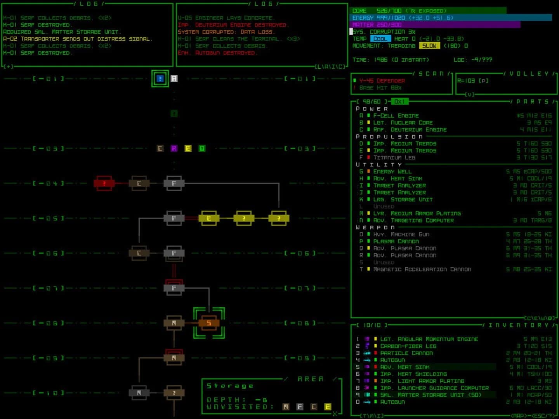Click the Autogun weapon icon on inventory slot 4

pyautogui.click(x=368, y=360)
